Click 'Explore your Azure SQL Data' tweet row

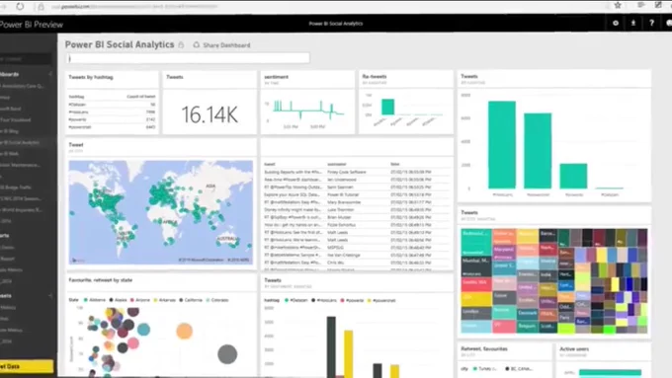click(x=357, y=194)
